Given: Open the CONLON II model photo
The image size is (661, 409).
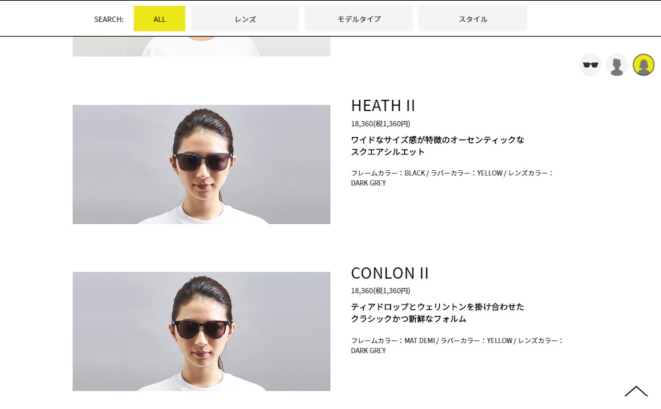Looking at the screenshot, I should click(201, 332).
